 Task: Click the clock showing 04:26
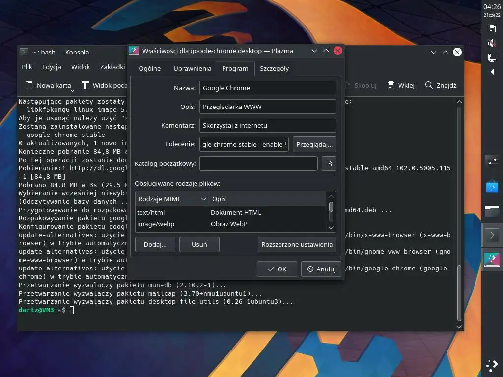click(x=492, y=7)
